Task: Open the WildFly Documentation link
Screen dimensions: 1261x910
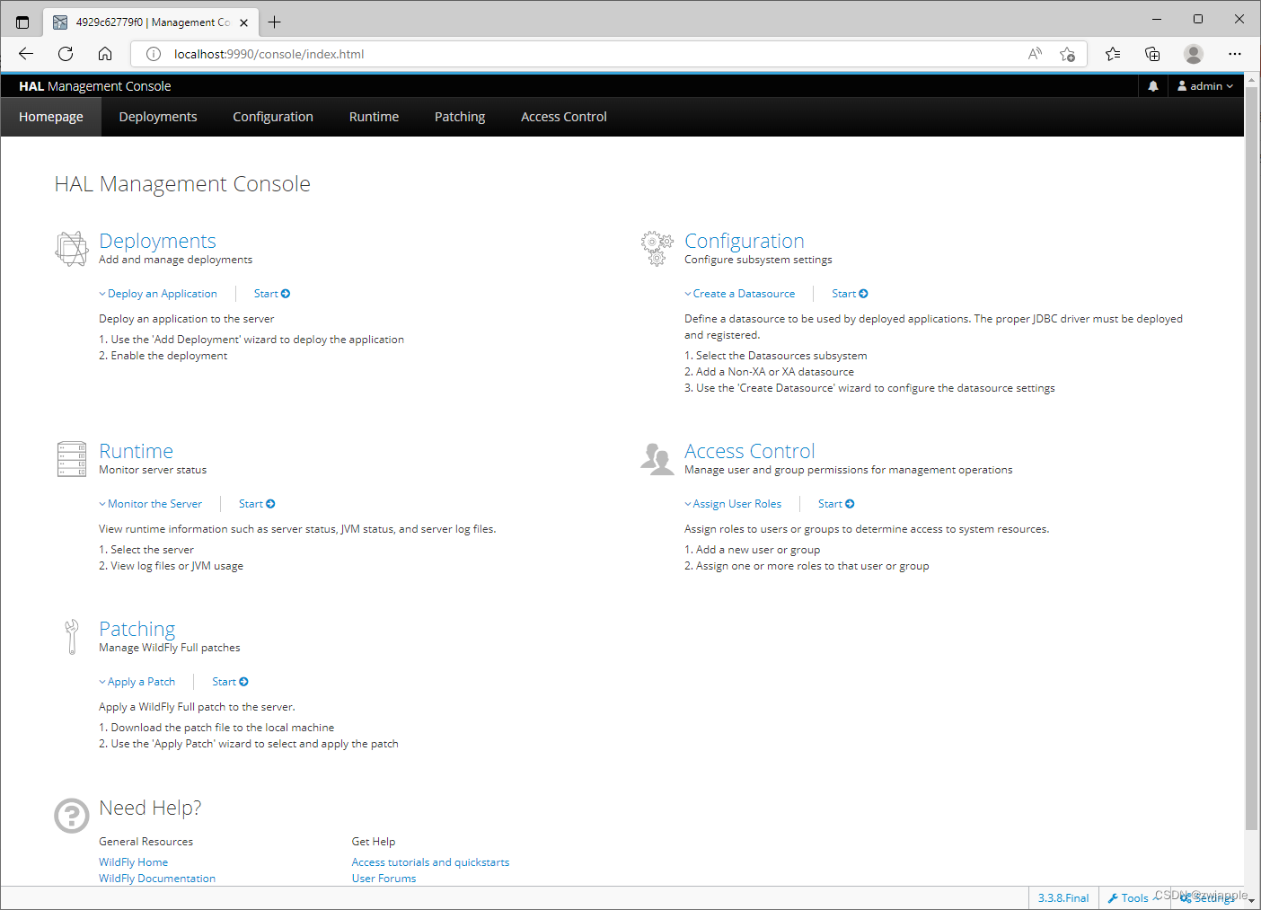Action: coord(156,878)
